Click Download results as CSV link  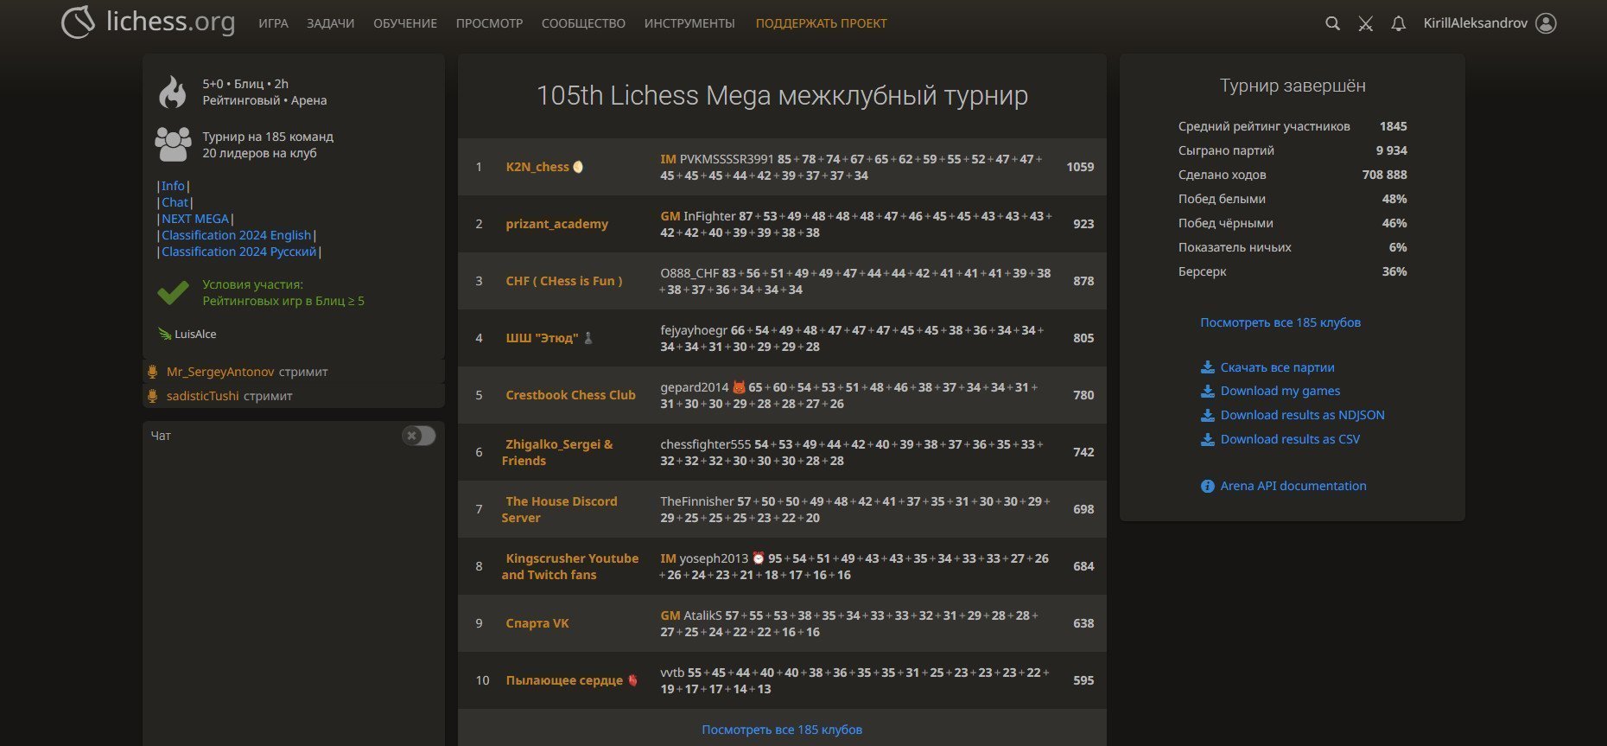coord(1290,439)
